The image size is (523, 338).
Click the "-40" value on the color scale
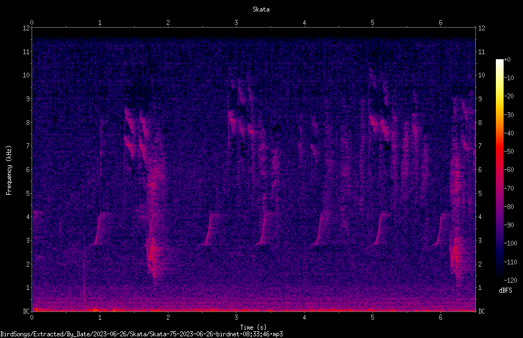point(509,133)
